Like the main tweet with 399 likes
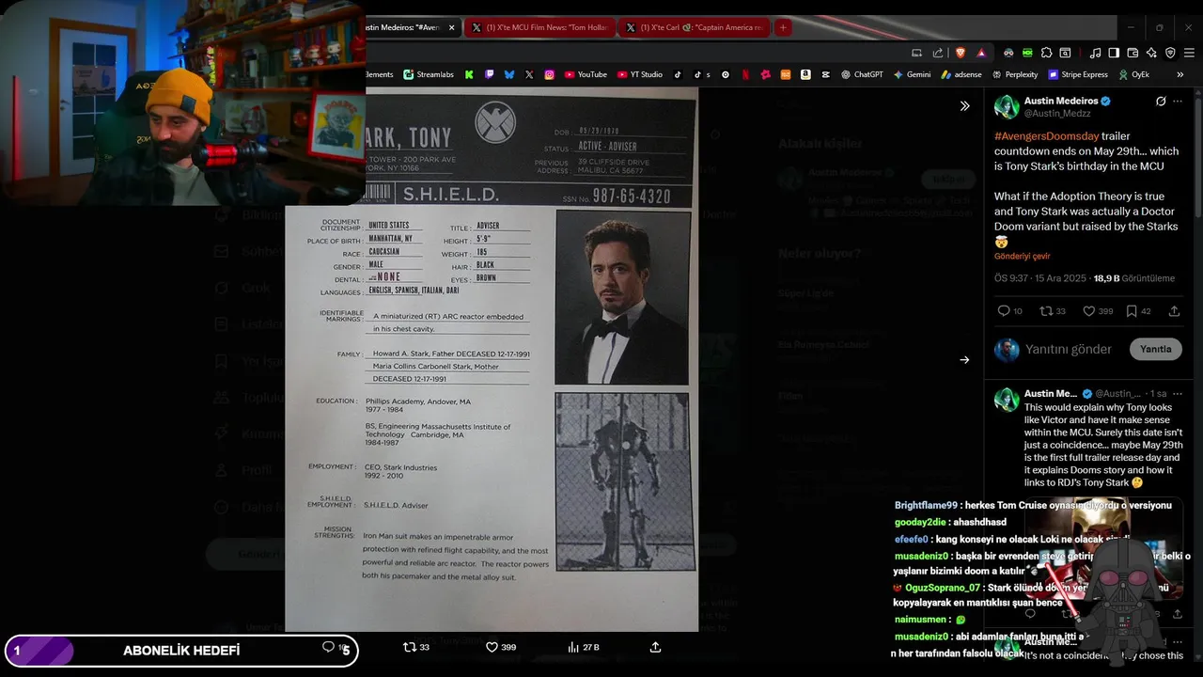 pyautogui.click(x=1098, y=311)
